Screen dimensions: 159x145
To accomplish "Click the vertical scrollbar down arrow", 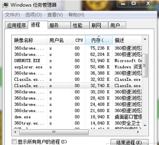I will 145,126.
